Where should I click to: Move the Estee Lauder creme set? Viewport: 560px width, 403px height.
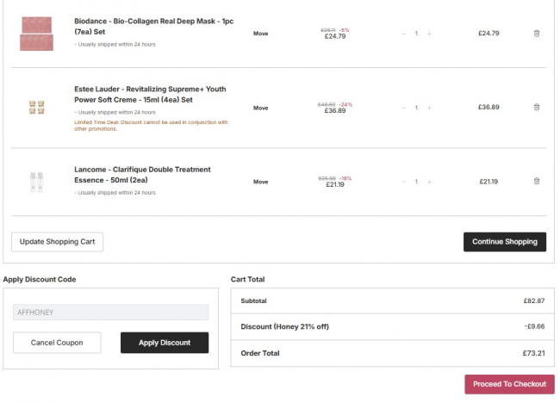(x=260, y=108)
